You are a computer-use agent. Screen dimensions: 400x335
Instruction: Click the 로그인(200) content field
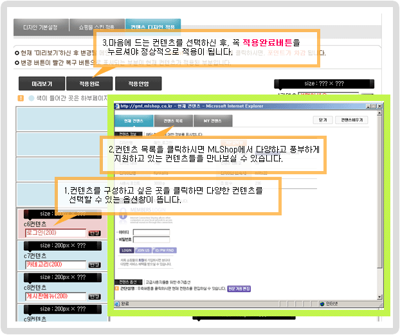tap(55, 233)
